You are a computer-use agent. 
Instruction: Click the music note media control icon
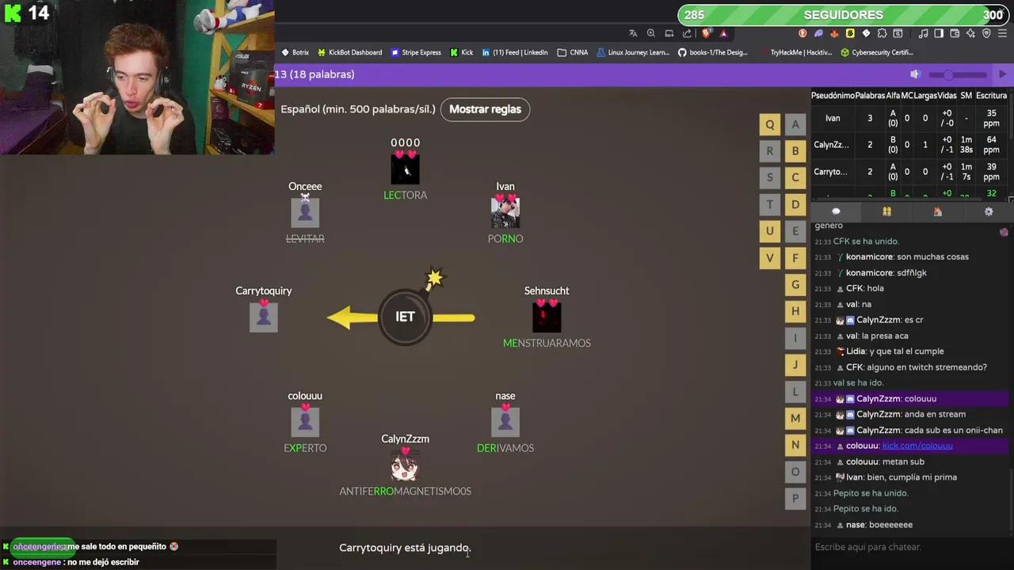coord(923,33)
